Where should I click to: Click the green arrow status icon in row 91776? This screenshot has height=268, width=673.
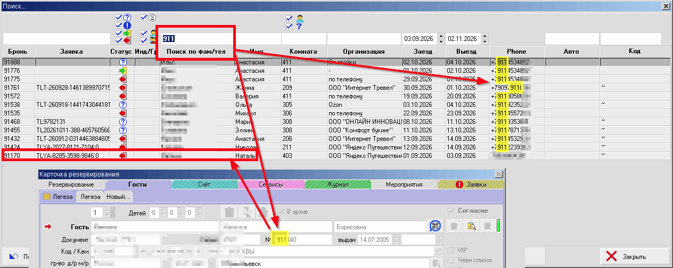[x=123, y=70]
